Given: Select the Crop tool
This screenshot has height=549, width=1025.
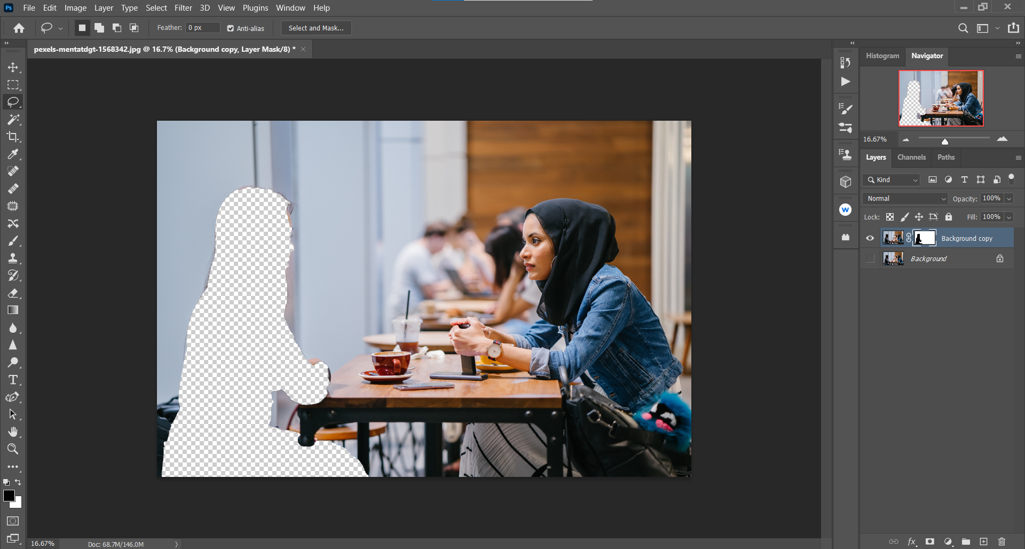Looking at the screenshot, I should (13, 137).
